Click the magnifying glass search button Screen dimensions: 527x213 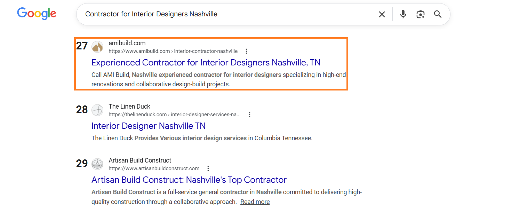438,14
